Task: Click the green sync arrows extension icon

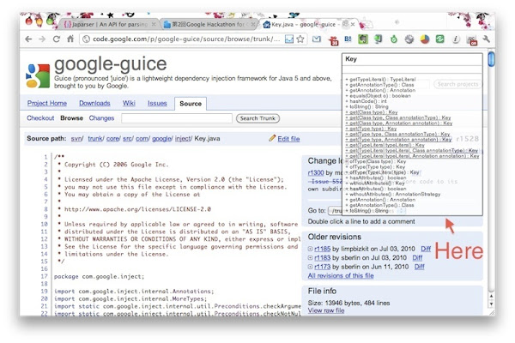Action: point(439,39)
